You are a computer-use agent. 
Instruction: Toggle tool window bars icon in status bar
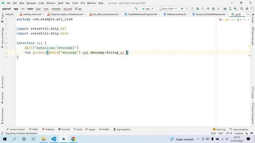pos(2,133)
